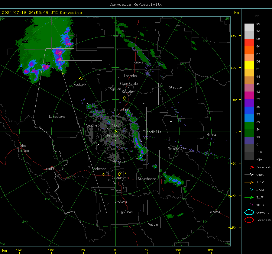This screenshot has height=254, width=272.
Task: Click the storm line west of ThreeHills
Action: [136, 135]
